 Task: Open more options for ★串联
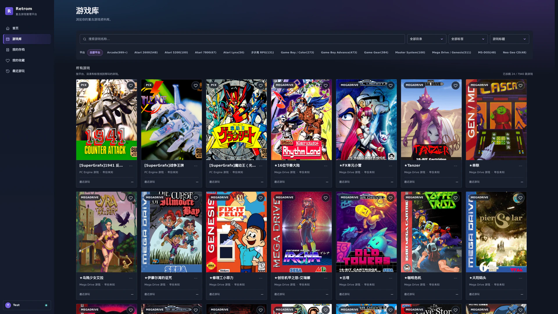pos(521,166)
